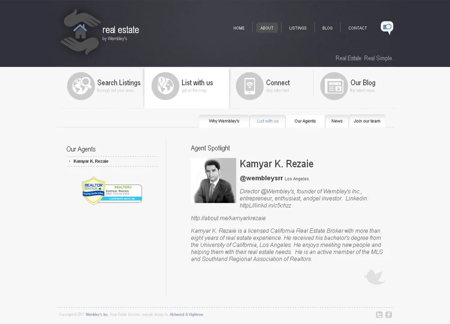The height and width of the screenshot is (324, 450).
Task: Click the List with us map pin icon
Action: coord(165,86)
